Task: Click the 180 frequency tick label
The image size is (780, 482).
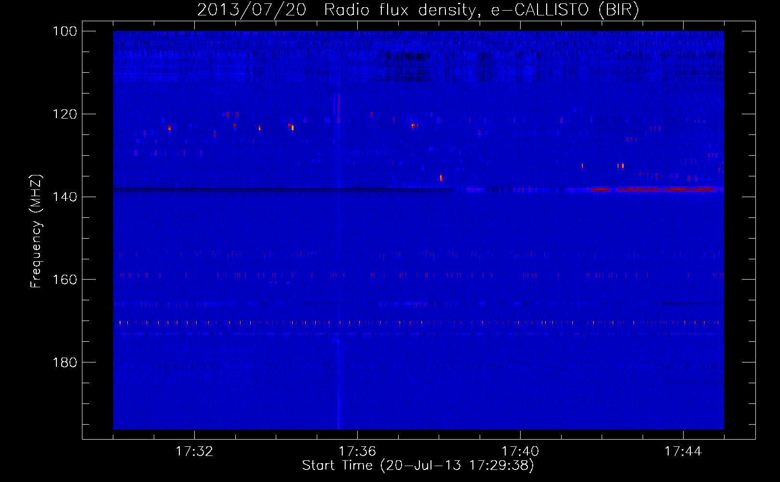Action: (65, 362)
